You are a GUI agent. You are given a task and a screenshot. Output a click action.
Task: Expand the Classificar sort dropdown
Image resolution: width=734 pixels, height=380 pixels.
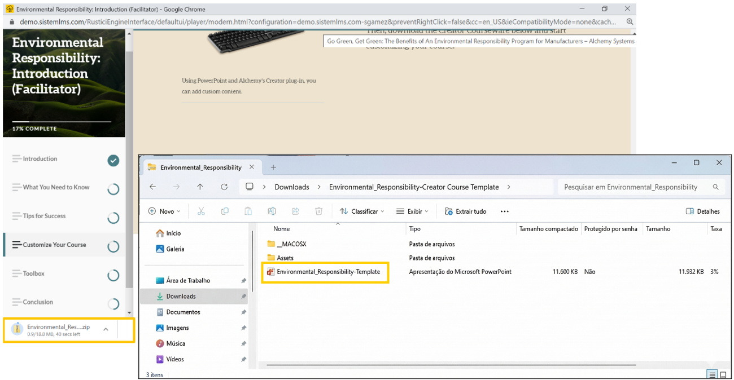362,211
